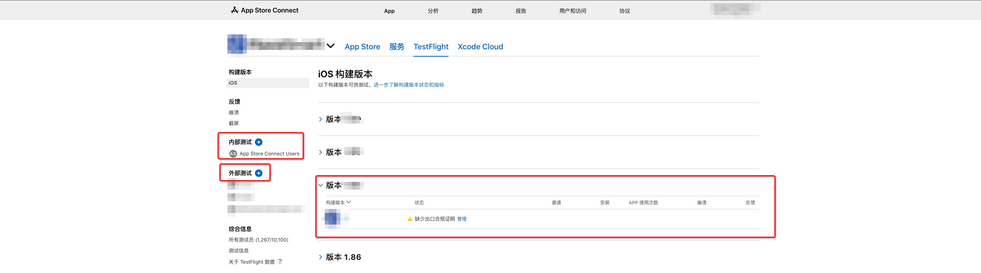The height and width of the screenshot is (273, 981).
Task: Click the 反馈 sidebar section heading
Action: 234,102
